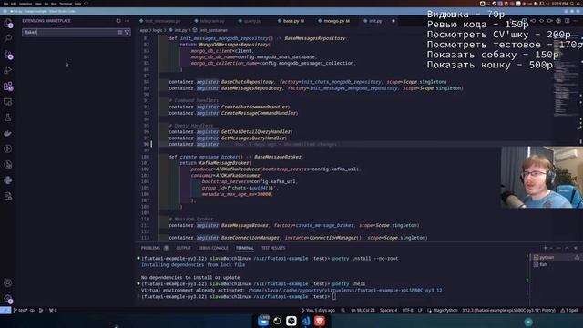Open the Run and Debug view
Screen dimensions: 583x328
(x=8, y=70)
